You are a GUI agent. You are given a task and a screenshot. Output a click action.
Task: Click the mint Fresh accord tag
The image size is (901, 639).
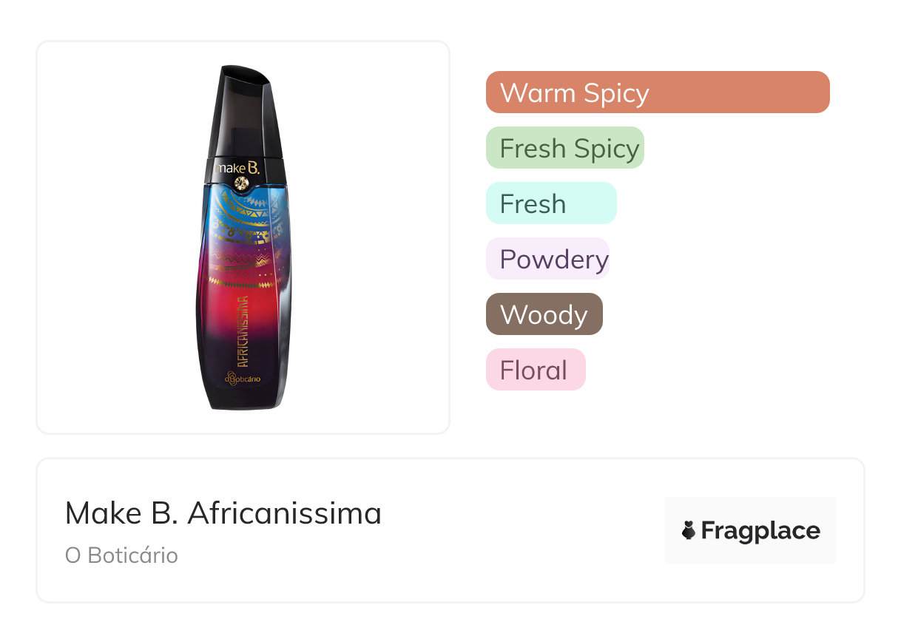pos(550,203)
